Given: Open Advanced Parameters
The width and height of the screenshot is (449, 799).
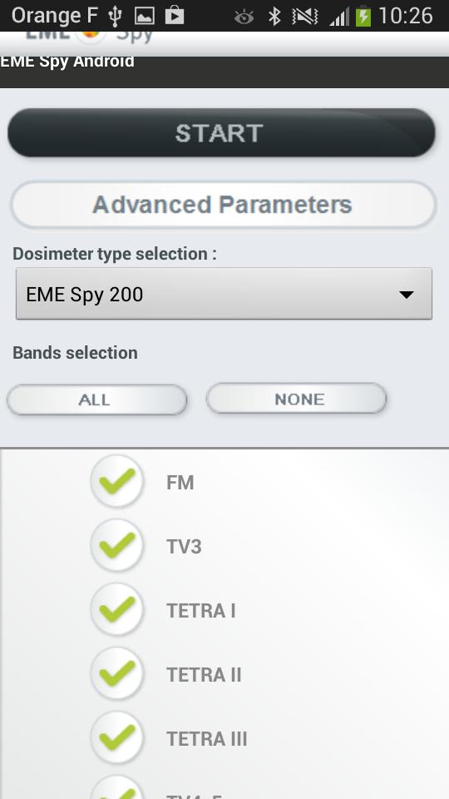Looking at the screenshot, I should click(x=223, y=205).
